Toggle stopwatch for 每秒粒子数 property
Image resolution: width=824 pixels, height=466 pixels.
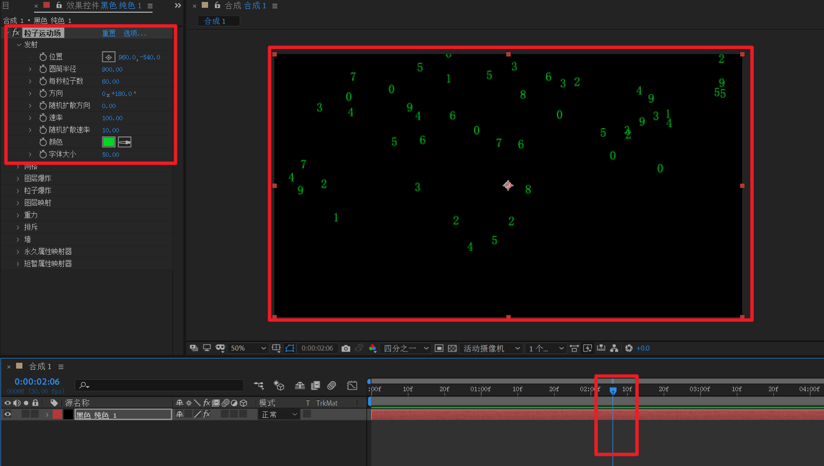(x=43, y=81)
